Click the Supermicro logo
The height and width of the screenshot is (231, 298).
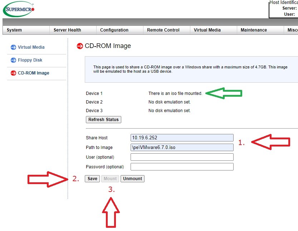(x=19, y=9)
